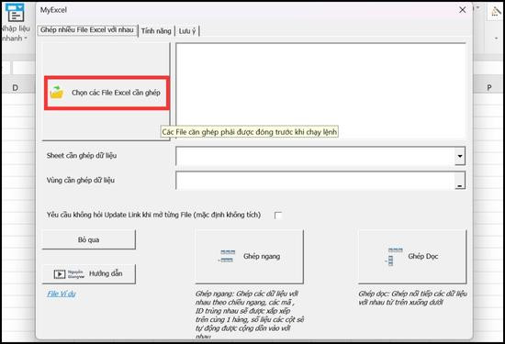505x344 pixels.
Task: Click the 'Vùng cần ghép dữ liệu' label
Action: (81, 180)
